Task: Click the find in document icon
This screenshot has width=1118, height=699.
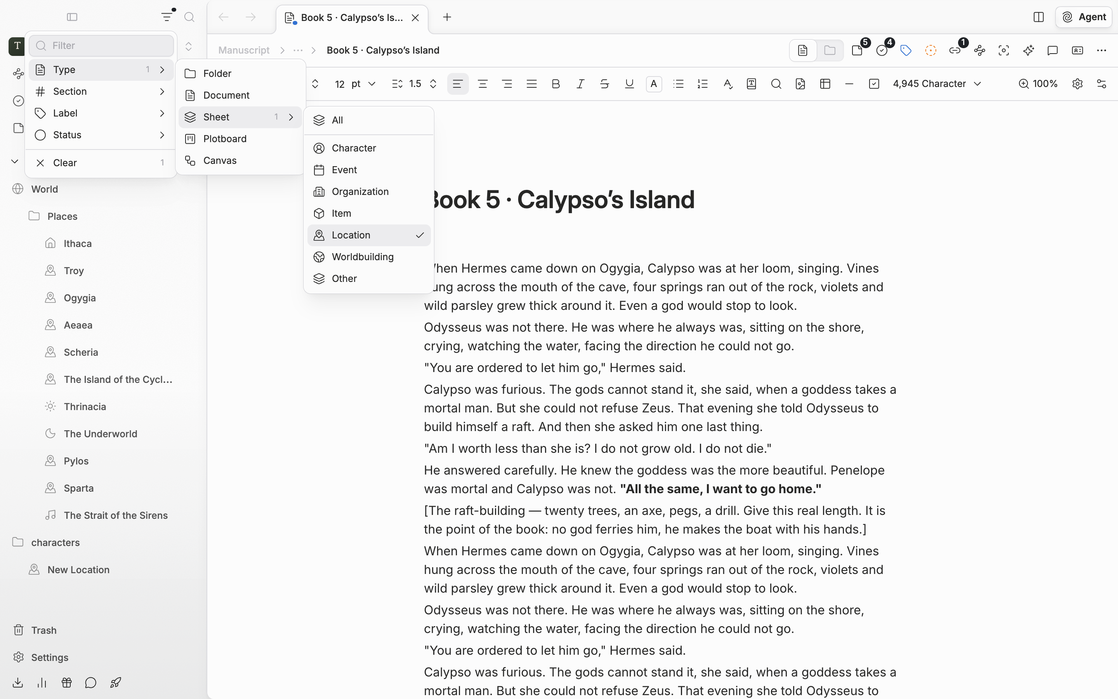Action: point(776,83)
